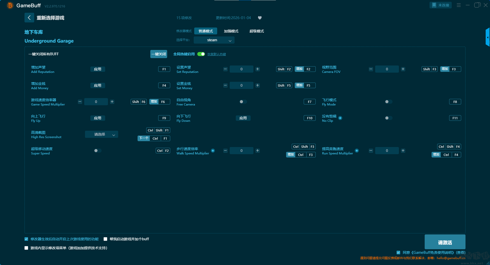Screen dimensions: 490x265
Task: Check the in-game cheat menu display checkbox
Action: tap(26, 248)
